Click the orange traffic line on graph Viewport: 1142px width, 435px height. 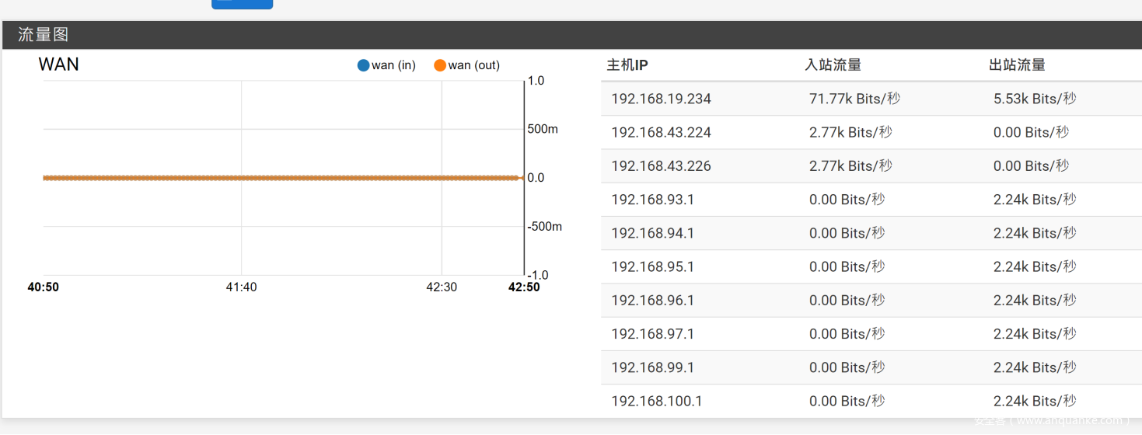click(x=280, y=178)
